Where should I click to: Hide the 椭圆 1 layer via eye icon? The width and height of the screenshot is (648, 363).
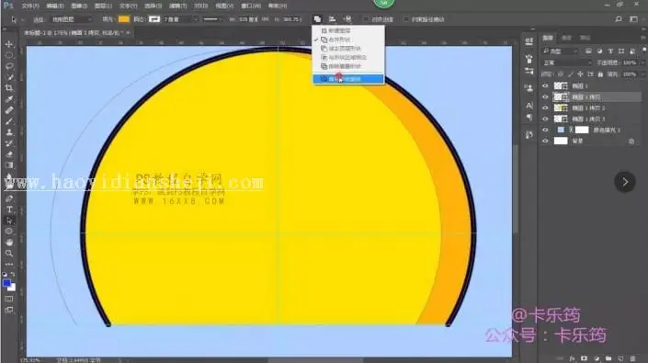pyautogui.click(x=545, y=85)
